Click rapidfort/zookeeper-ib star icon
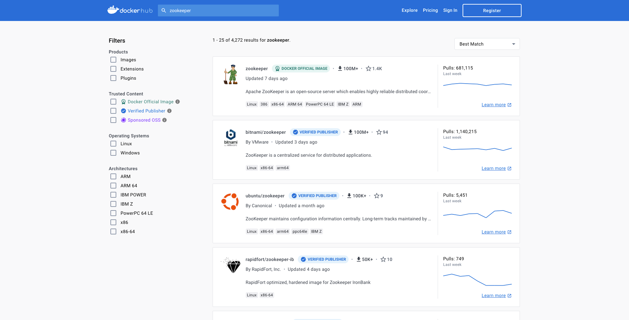Screen dimensions: 629x320 383,259
